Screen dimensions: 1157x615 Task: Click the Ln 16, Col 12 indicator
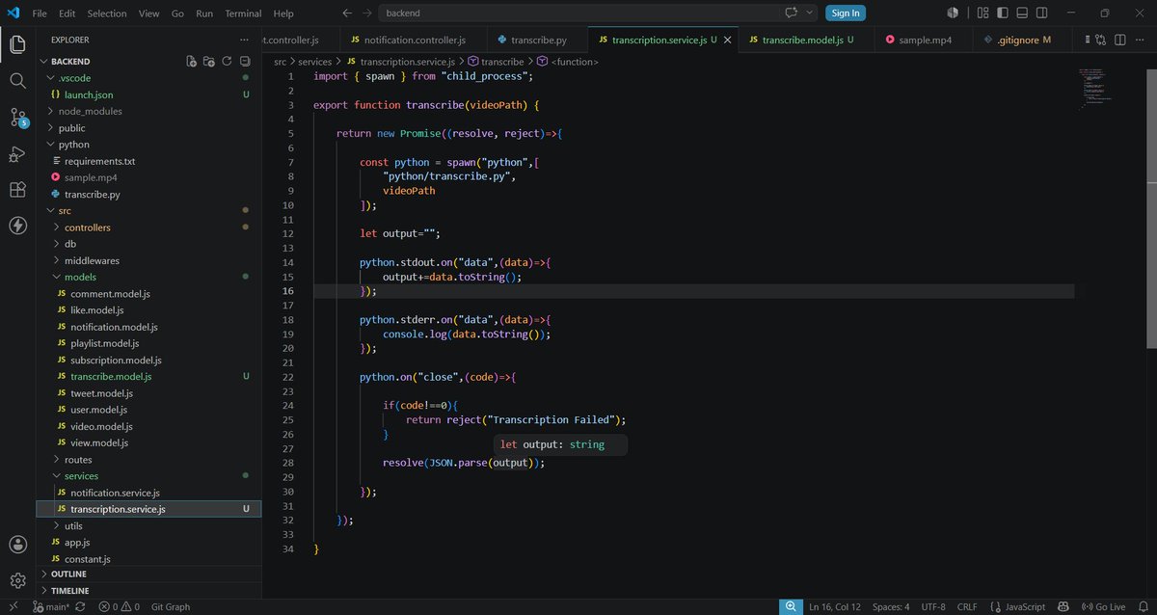click(835, 606)
